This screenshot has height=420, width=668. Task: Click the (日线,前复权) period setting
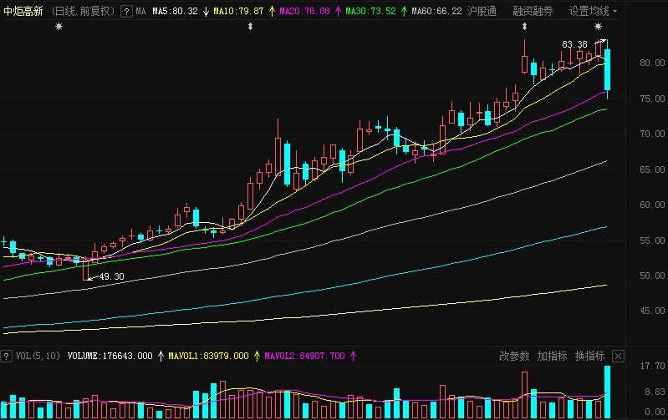(x=84, y=12)
